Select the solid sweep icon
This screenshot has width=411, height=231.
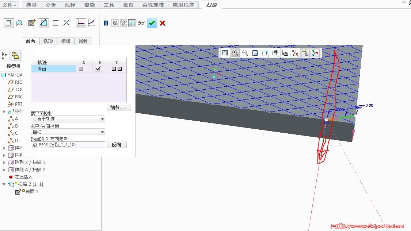(8, 23)
